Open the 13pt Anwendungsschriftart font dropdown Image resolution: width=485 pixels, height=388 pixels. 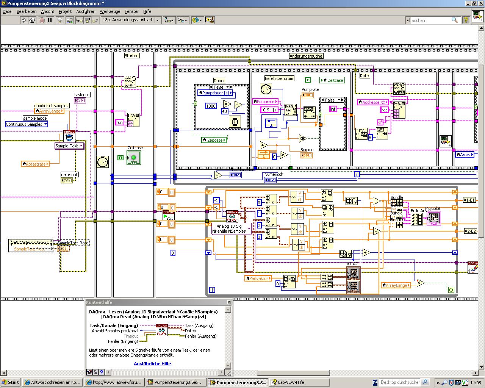(x=131, y=20)
